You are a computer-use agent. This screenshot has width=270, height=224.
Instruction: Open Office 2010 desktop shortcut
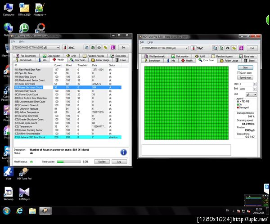point(24,9)
